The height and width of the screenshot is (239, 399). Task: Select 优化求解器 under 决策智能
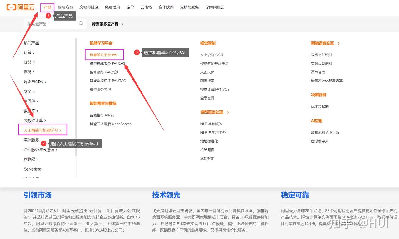point(320,106)
